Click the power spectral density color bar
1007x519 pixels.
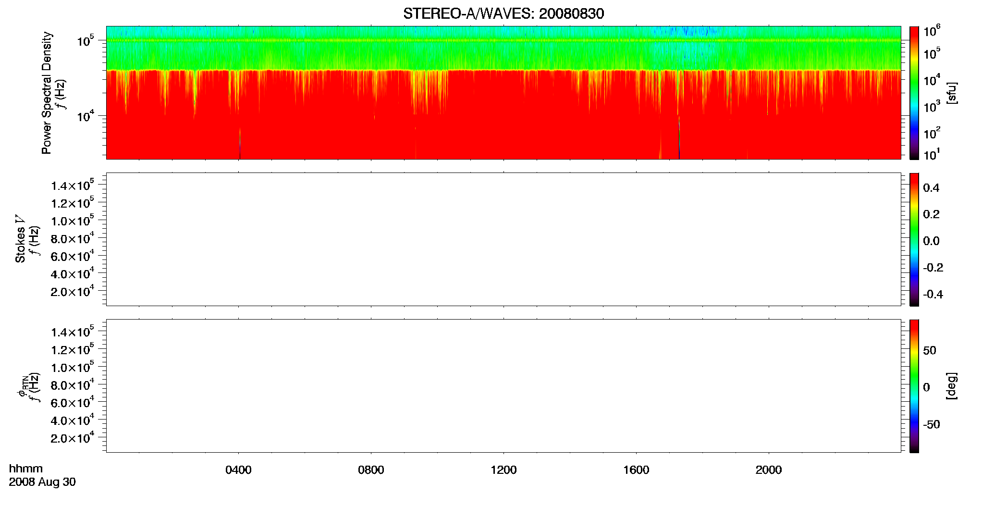914,93
